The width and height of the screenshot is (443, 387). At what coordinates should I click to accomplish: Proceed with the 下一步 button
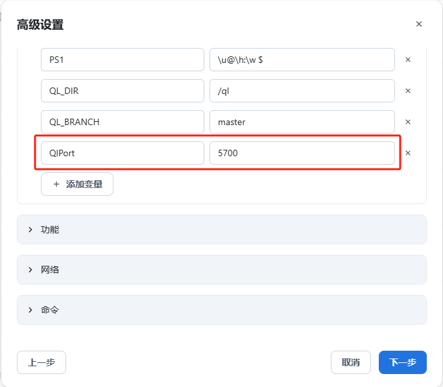point(403,362)
